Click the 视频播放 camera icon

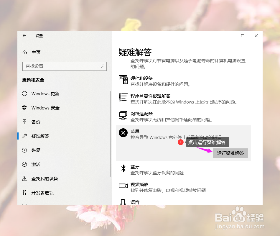pos(123,186)
